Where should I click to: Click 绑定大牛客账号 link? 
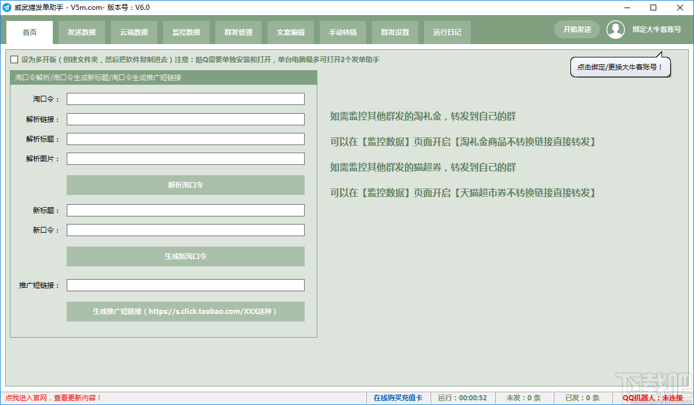[657, 29]
